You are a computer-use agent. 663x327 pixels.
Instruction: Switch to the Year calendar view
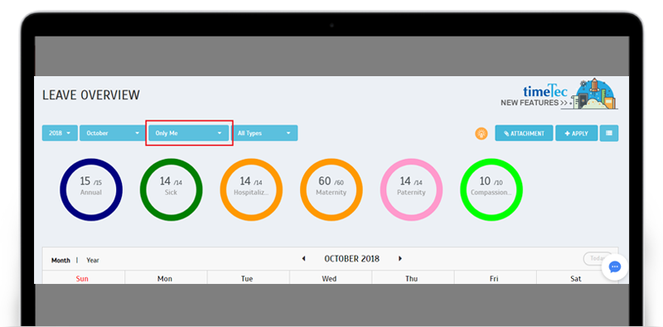coord(93,260)
